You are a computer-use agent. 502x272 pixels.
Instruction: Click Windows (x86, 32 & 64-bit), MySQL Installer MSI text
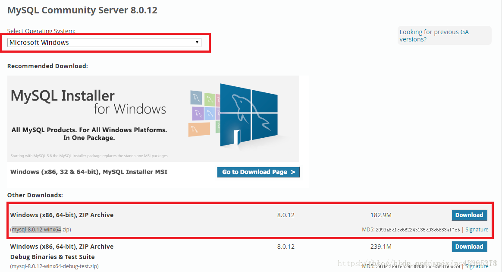point(89,172)
